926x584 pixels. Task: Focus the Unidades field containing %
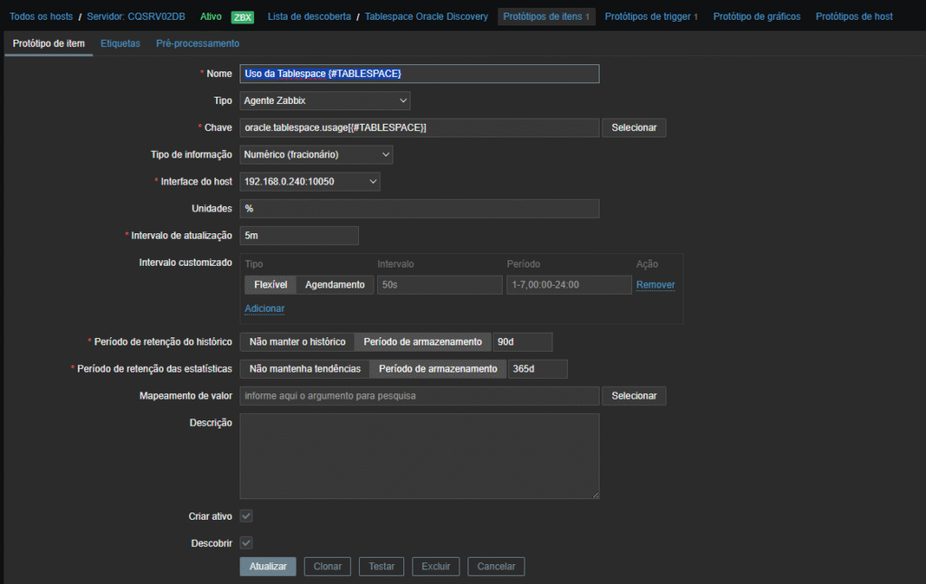coord(420,209)
